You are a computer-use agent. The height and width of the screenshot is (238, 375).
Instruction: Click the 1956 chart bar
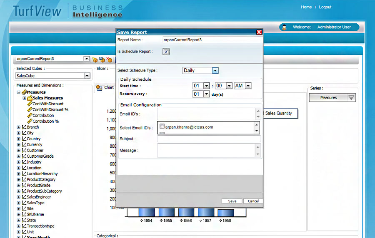coord(186,212)
